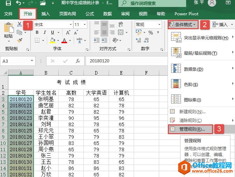Screen dimensions: 235x177
Task: Open the 条件格式 dropdown button
Action: 183,24
